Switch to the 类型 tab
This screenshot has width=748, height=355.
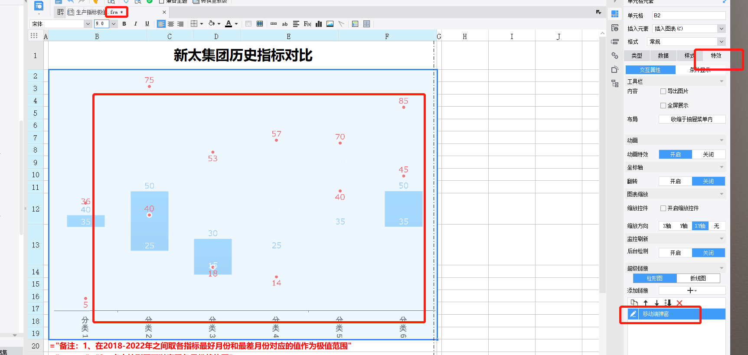(x=637, y=55)
